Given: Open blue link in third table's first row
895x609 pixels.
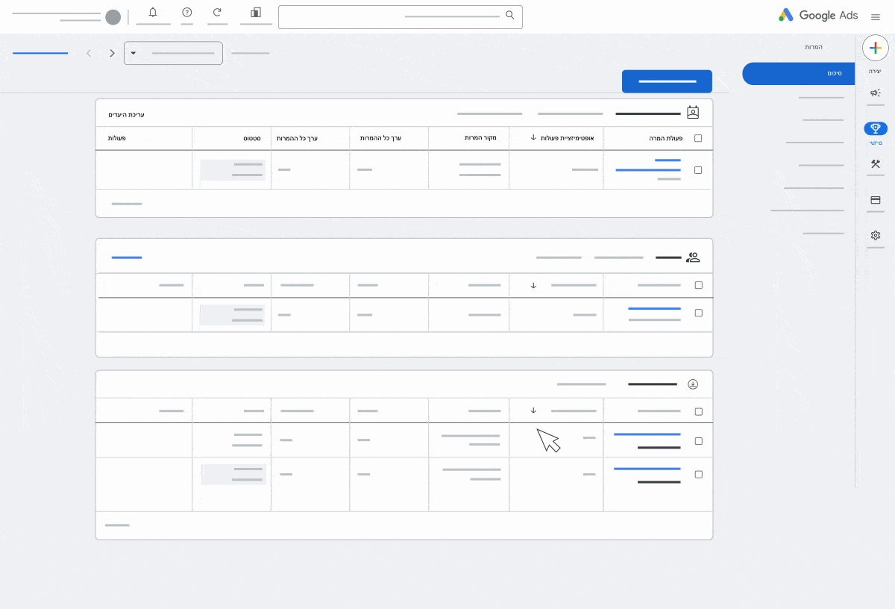Looking at the screenshot, I should (647, 434).
